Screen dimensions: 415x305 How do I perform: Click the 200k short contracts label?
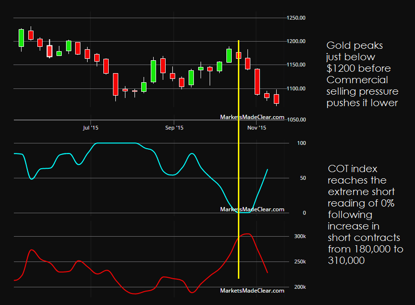(300, 287)
